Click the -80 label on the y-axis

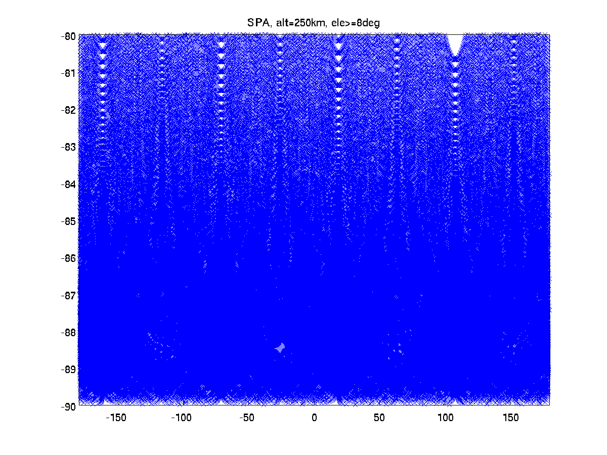pos(69,35)
